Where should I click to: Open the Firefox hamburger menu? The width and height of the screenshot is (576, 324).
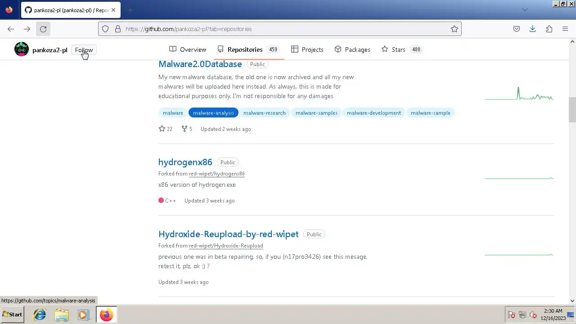565,29
